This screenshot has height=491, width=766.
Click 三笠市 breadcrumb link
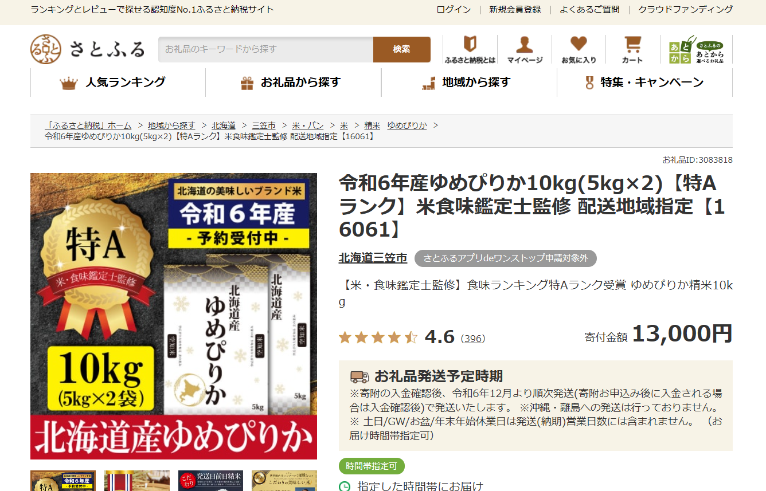coord(264,125)
